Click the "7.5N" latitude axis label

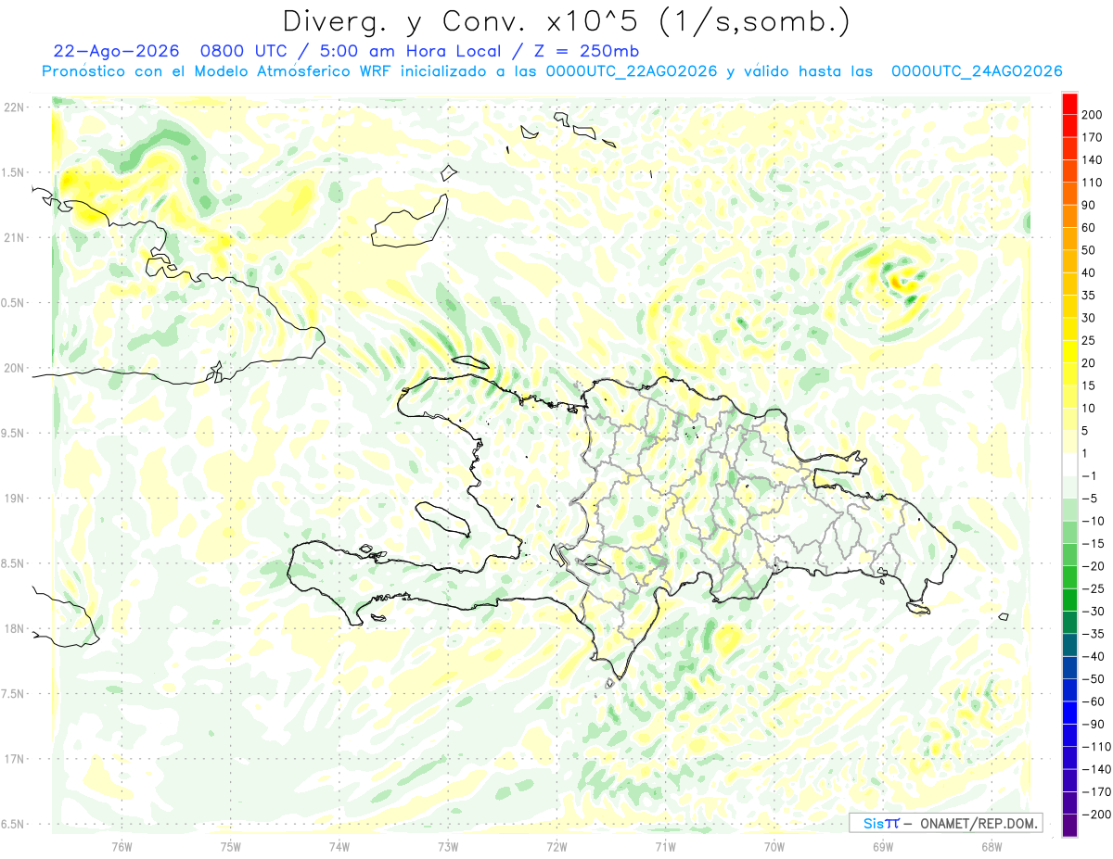click(13, 694)
